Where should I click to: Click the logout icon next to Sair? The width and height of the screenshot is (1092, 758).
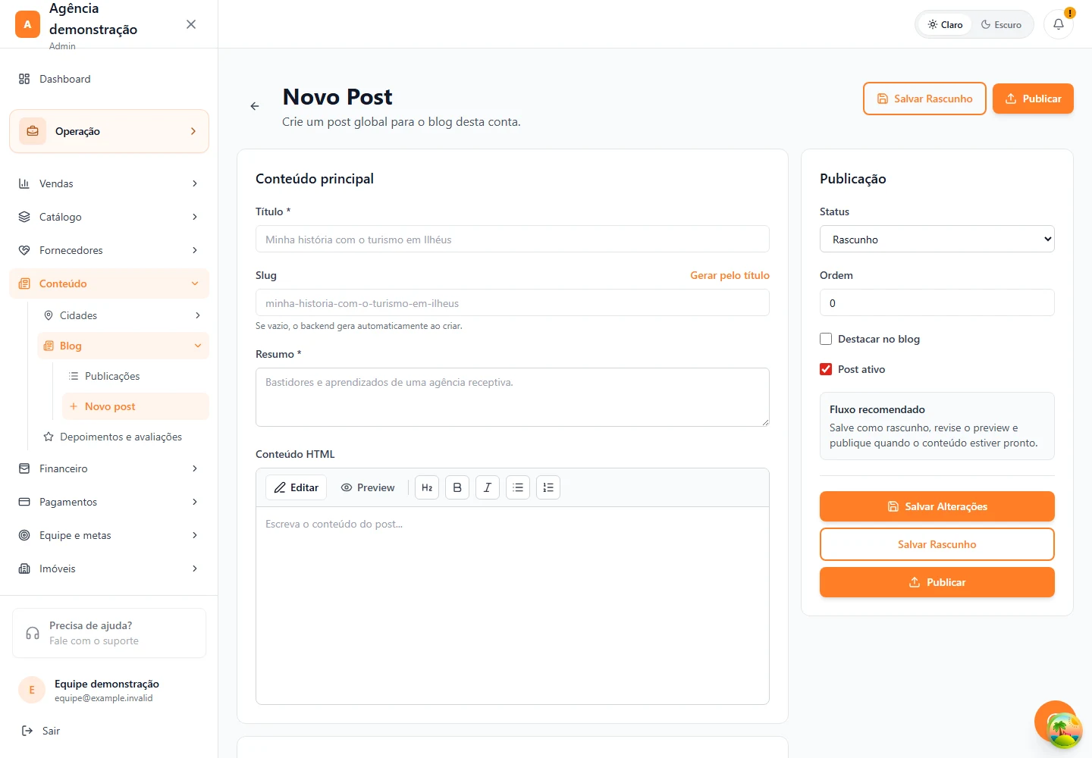coord(27,731)
